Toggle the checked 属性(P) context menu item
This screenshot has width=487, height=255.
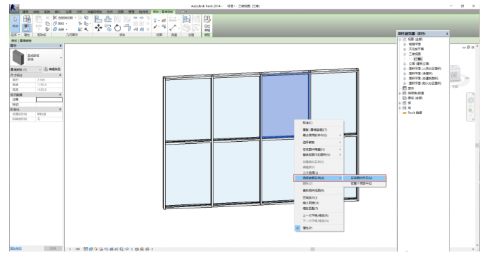point(319,228)
